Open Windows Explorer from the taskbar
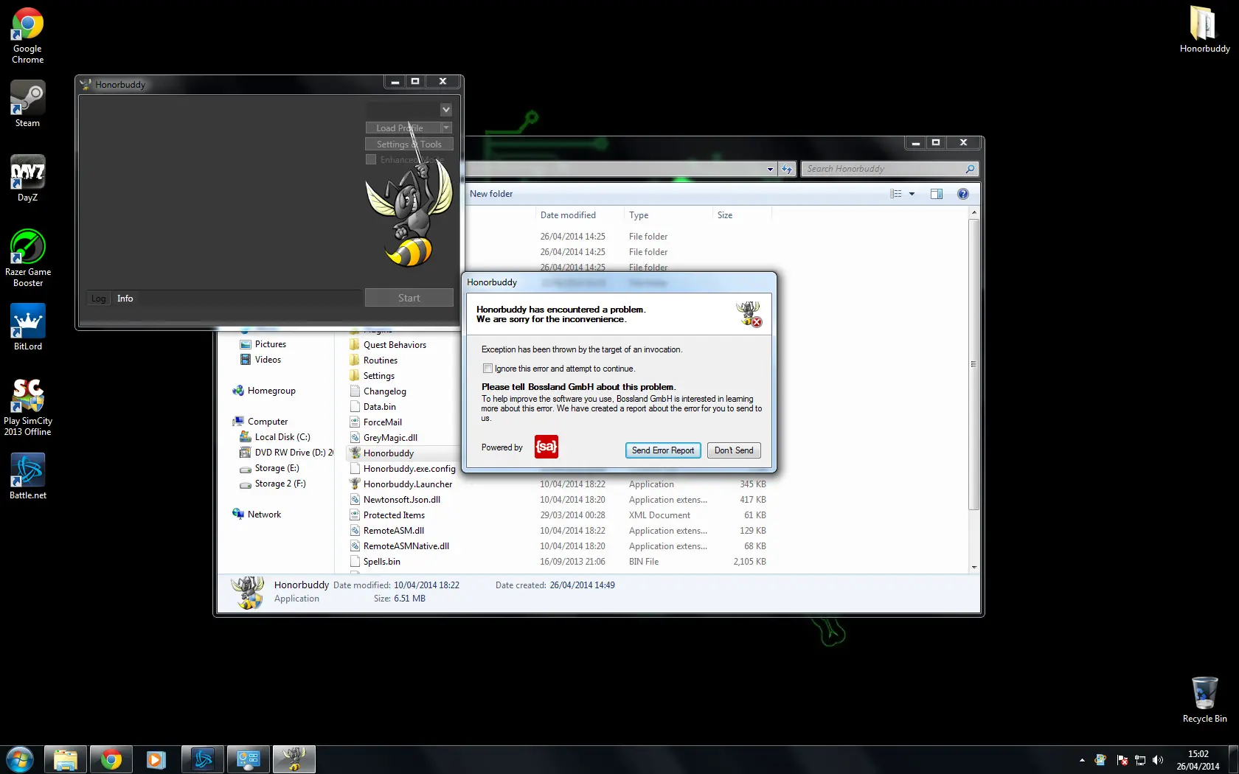Screen dimensions: 1239x774 (x=66, y=759)
